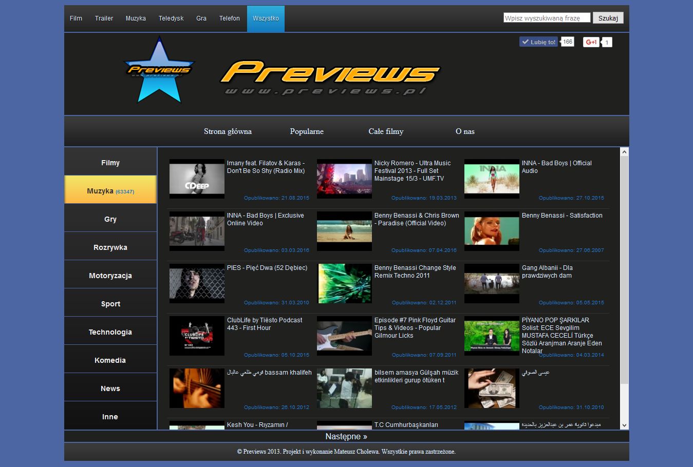Select the News category

(110, 388)
